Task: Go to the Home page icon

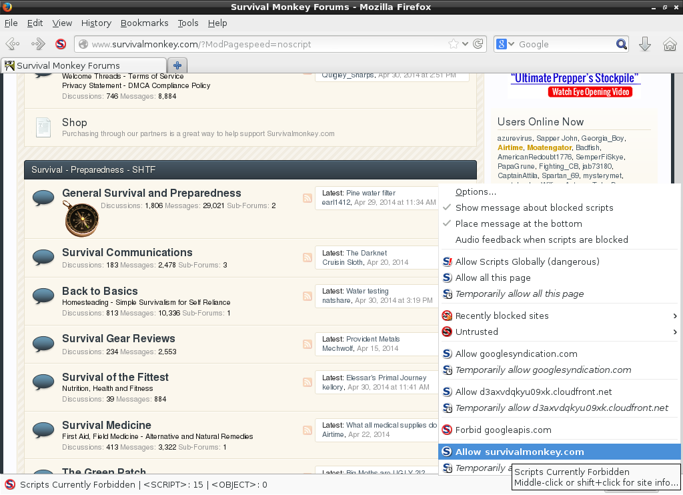Action: (670, 44)
